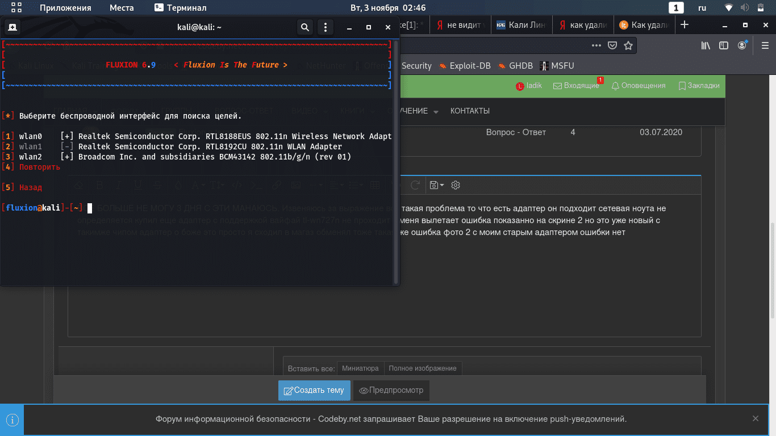Show Firefox sidebars icon
This screenshot has width=776, height=436.
pos(724,45)
